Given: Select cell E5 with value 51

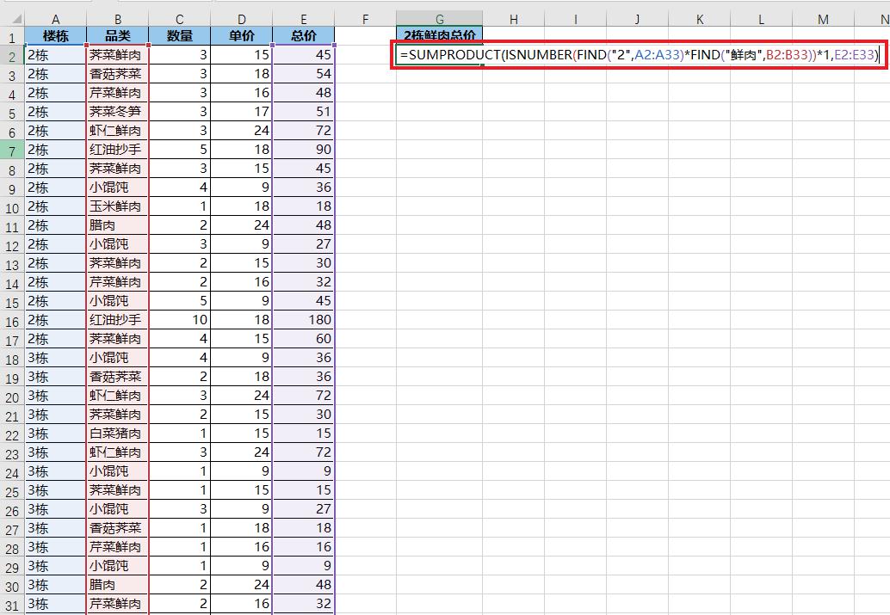Looking at the screenshot, I should pos(304,112).
